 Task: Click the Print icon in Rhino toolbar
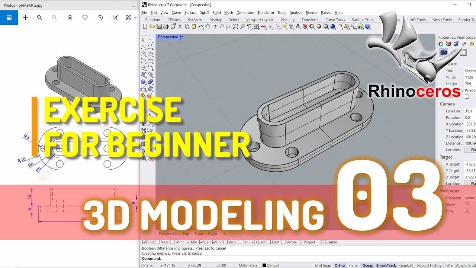(x=165, y=26)
